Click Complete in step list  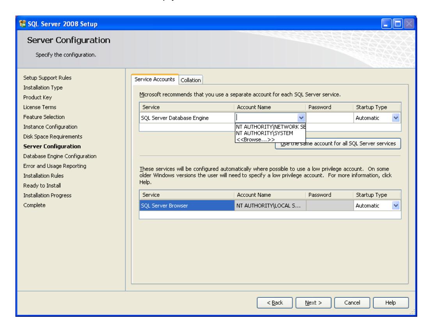point(34,205)
